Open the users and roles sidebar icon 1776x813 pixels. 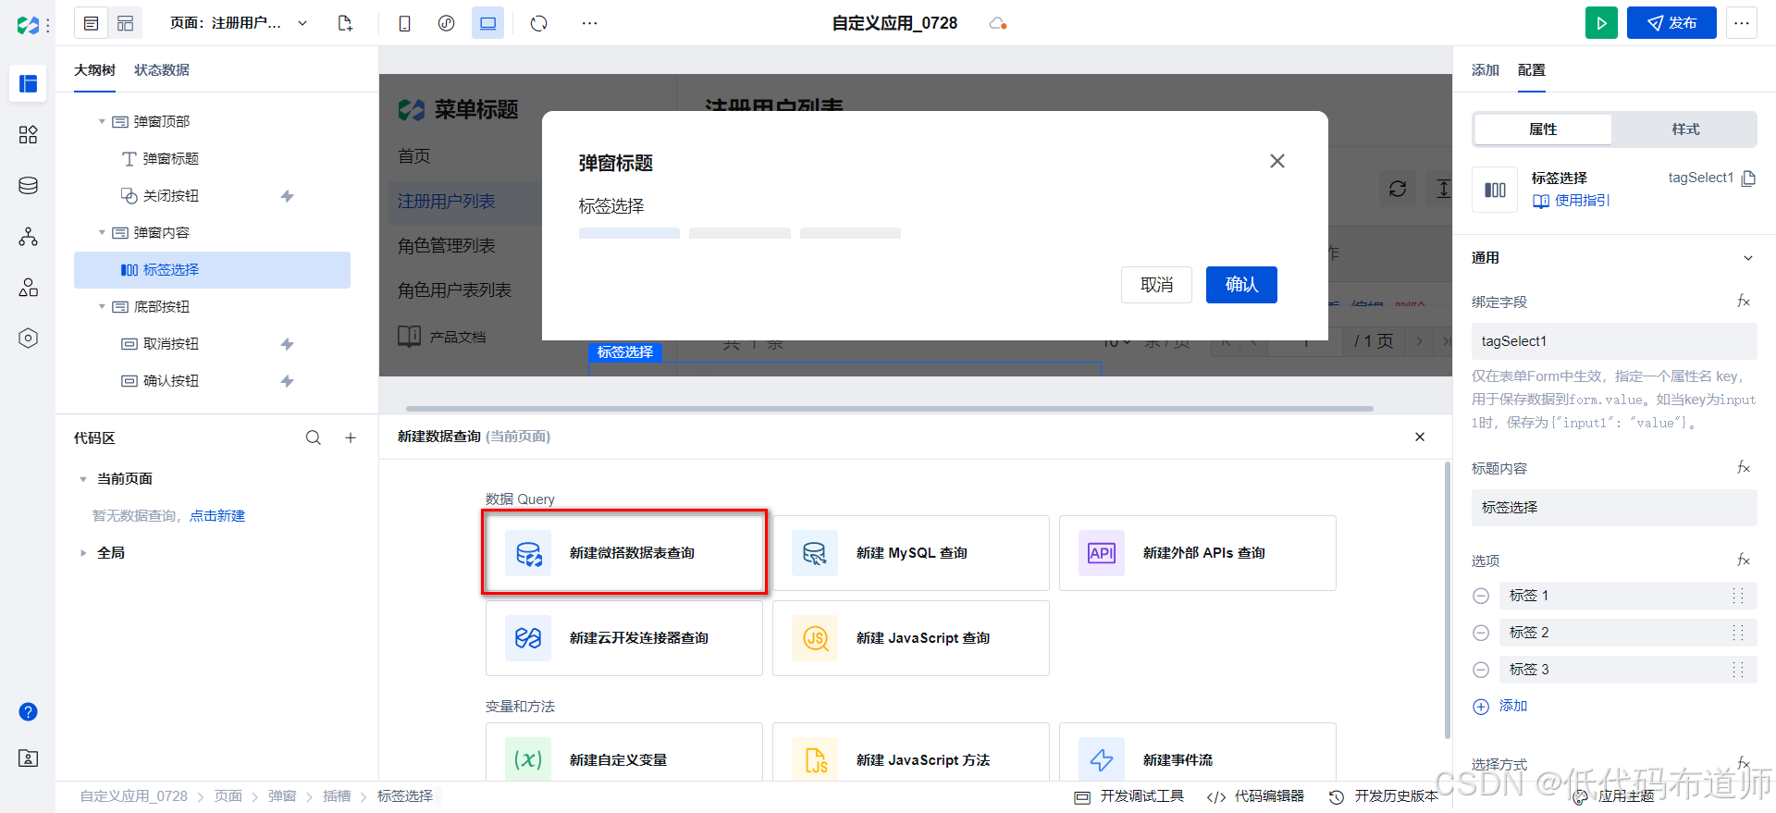(28, 288)
